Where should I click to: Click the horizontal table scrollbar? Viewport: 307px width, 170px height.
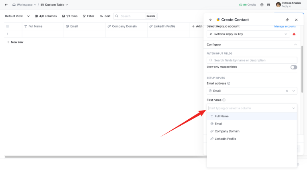point(106,156)
